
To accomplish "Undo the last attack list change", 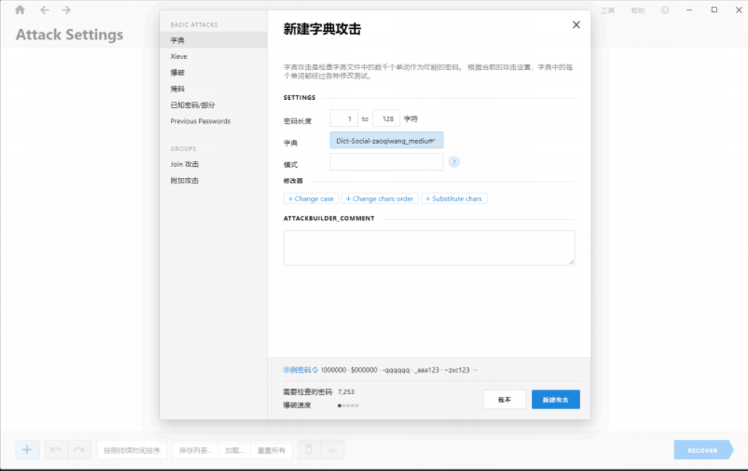I will 56,449.
